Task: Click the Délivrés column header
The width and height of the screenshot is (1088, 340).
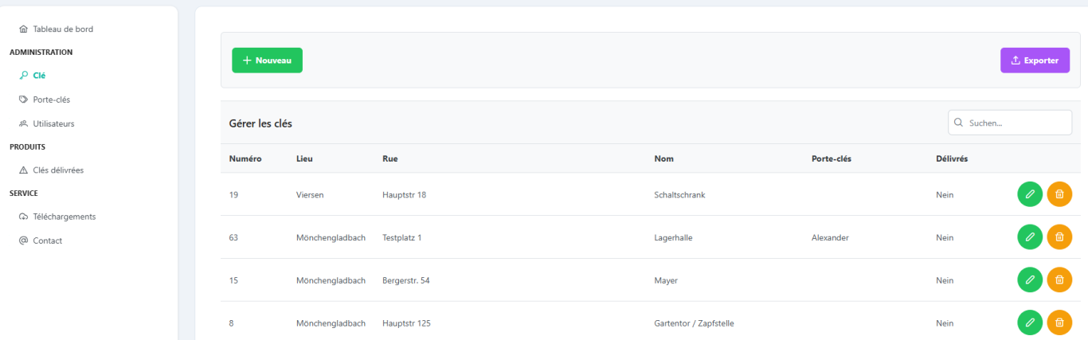Action: [x=952, y=158]
